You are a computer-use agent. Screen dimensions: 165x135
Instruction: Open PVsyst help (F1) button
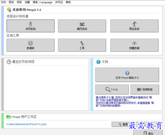point(127,75)
